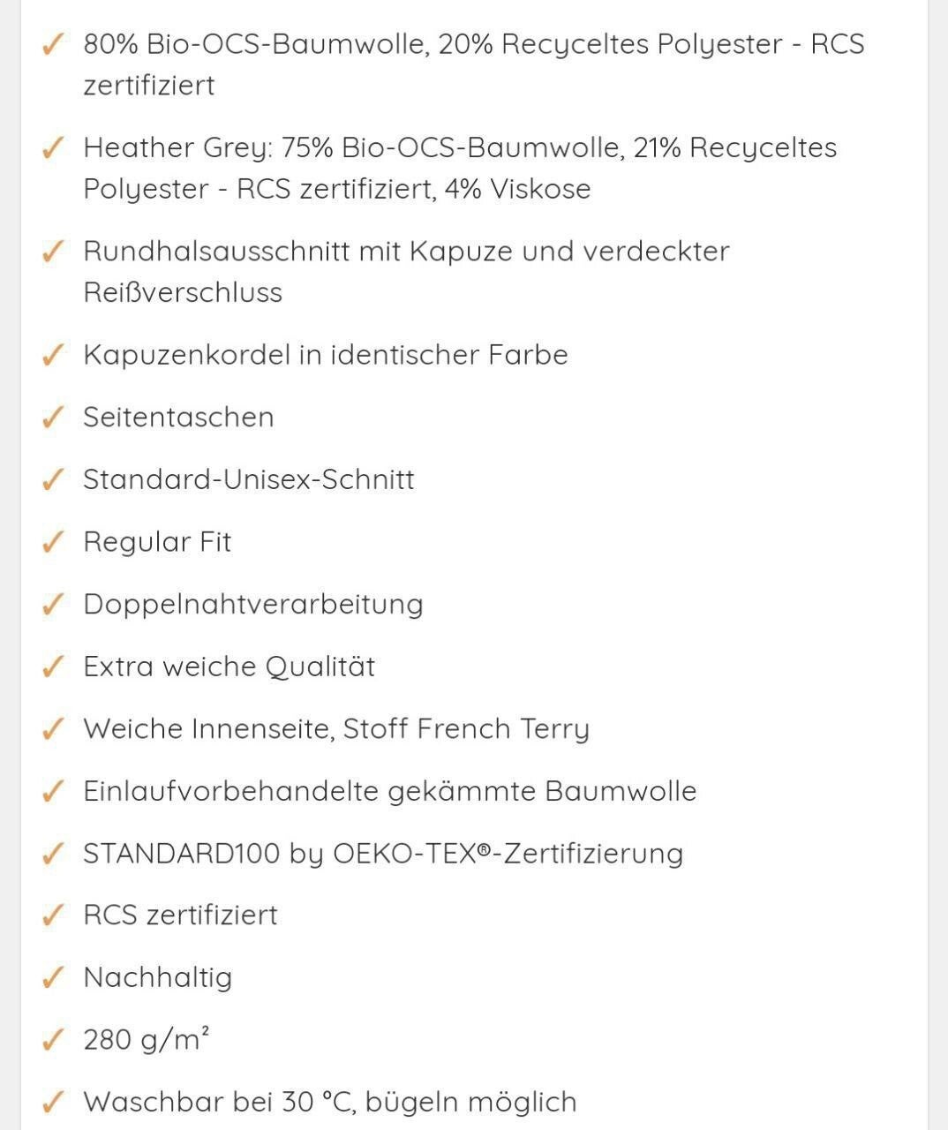Click the checkmark beside RCS zertifiziert item
Viewport: 948px width, 1130px height.
pyautogui.click(x=53, y=915)
